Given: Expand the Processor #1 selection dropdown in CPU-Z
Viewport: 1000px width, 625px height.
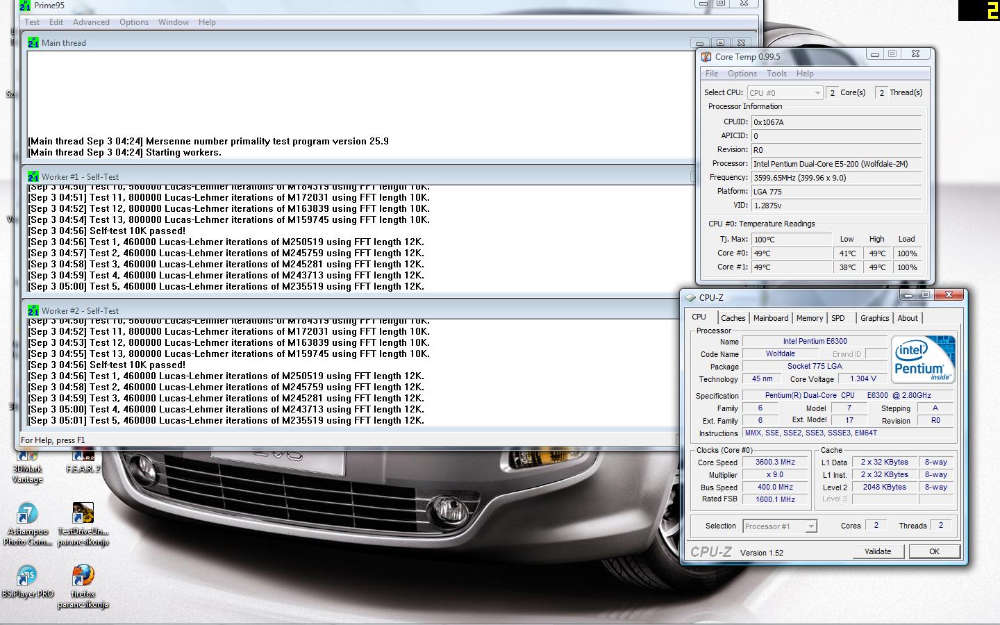Looking at the screenshot, I should coord(780,526).
